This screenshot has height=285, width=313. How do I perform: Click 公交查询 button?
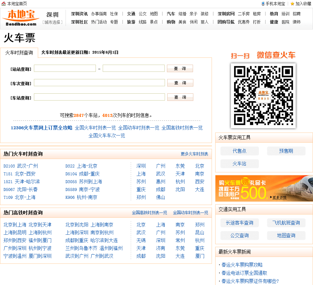pyautogui.click(x=240, y=236)
